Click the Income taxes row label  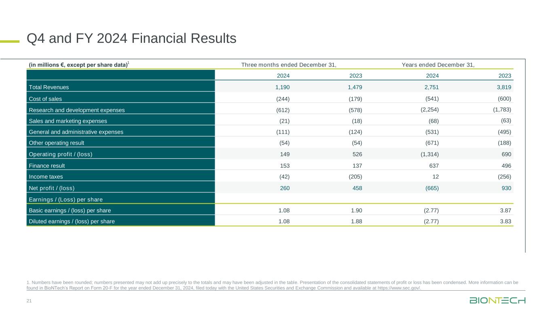[46, 176]
